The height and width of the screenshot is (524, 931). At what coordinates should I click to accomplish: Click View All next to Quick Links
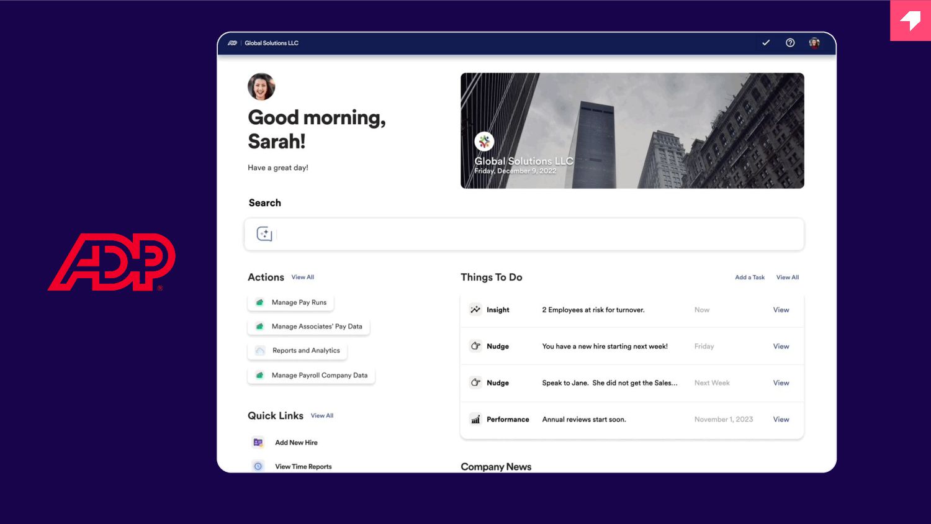[322, 416]
